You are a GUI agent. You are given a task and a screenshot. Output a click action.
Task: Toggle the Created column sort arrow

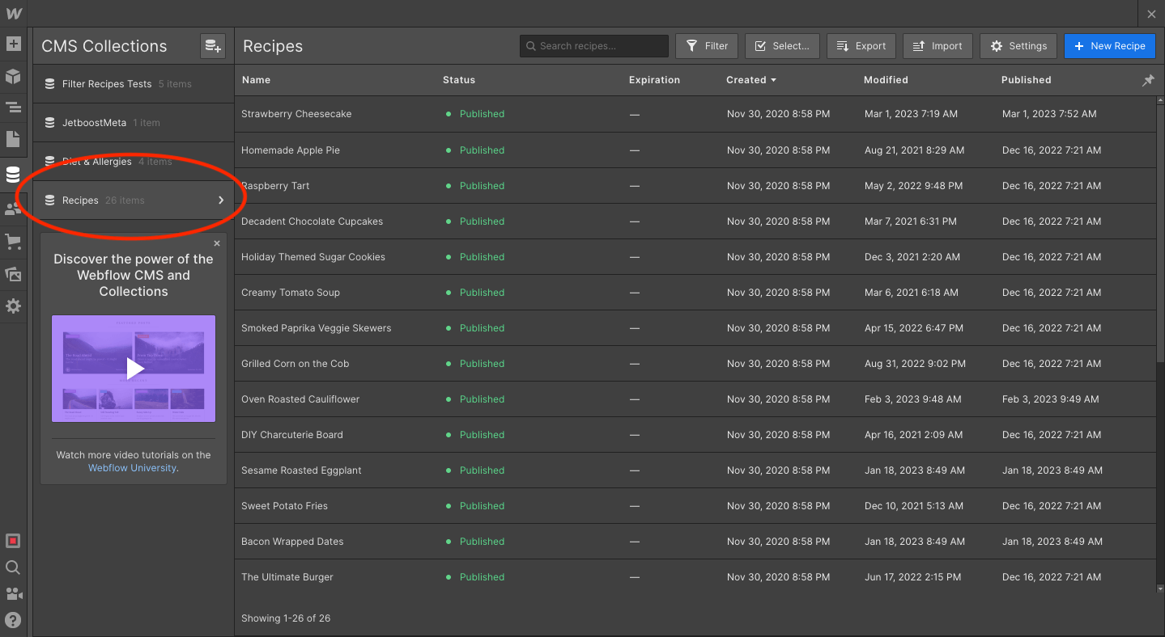coord(773,80)
